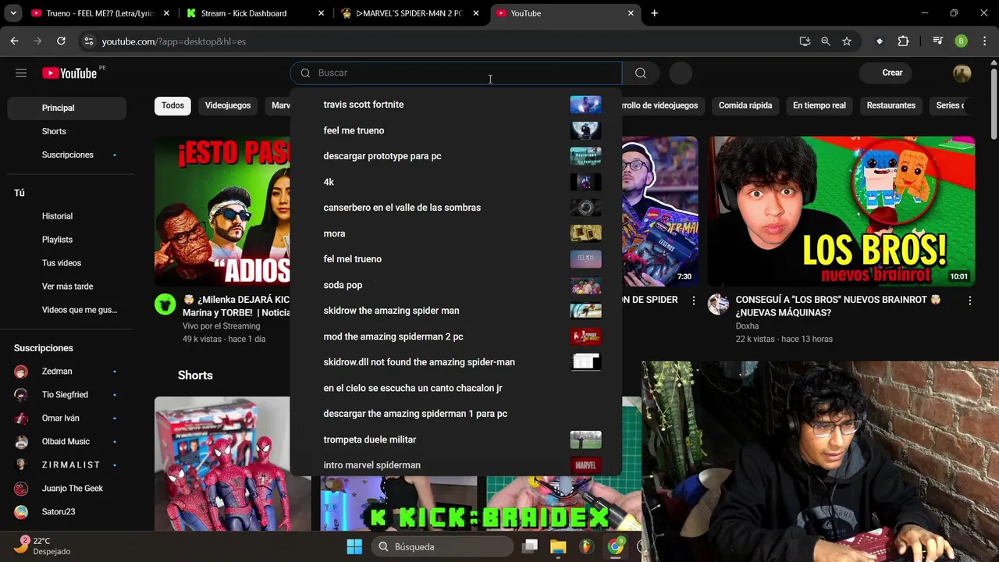Reload the page in Chrome
Screen dimensions: 999x562
(61, 41)
